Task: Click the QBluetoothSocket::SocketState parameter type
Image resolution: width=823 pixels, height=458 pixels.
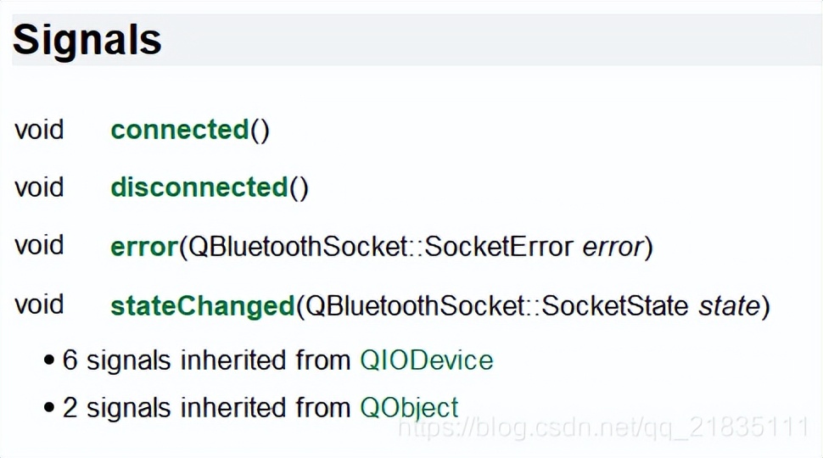Action: coord(497,305)
